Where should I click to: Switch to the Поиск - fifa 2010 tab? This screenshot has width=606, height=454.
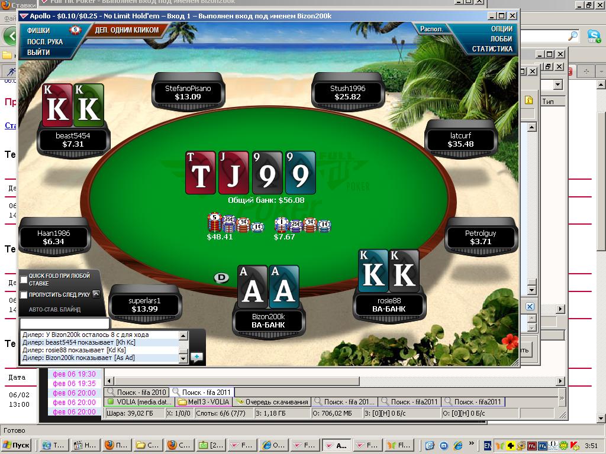point(136,392)
